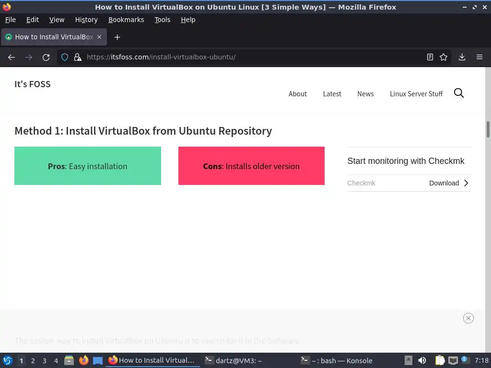Switch to virtual desktop 4

click(x=56, y=361)
